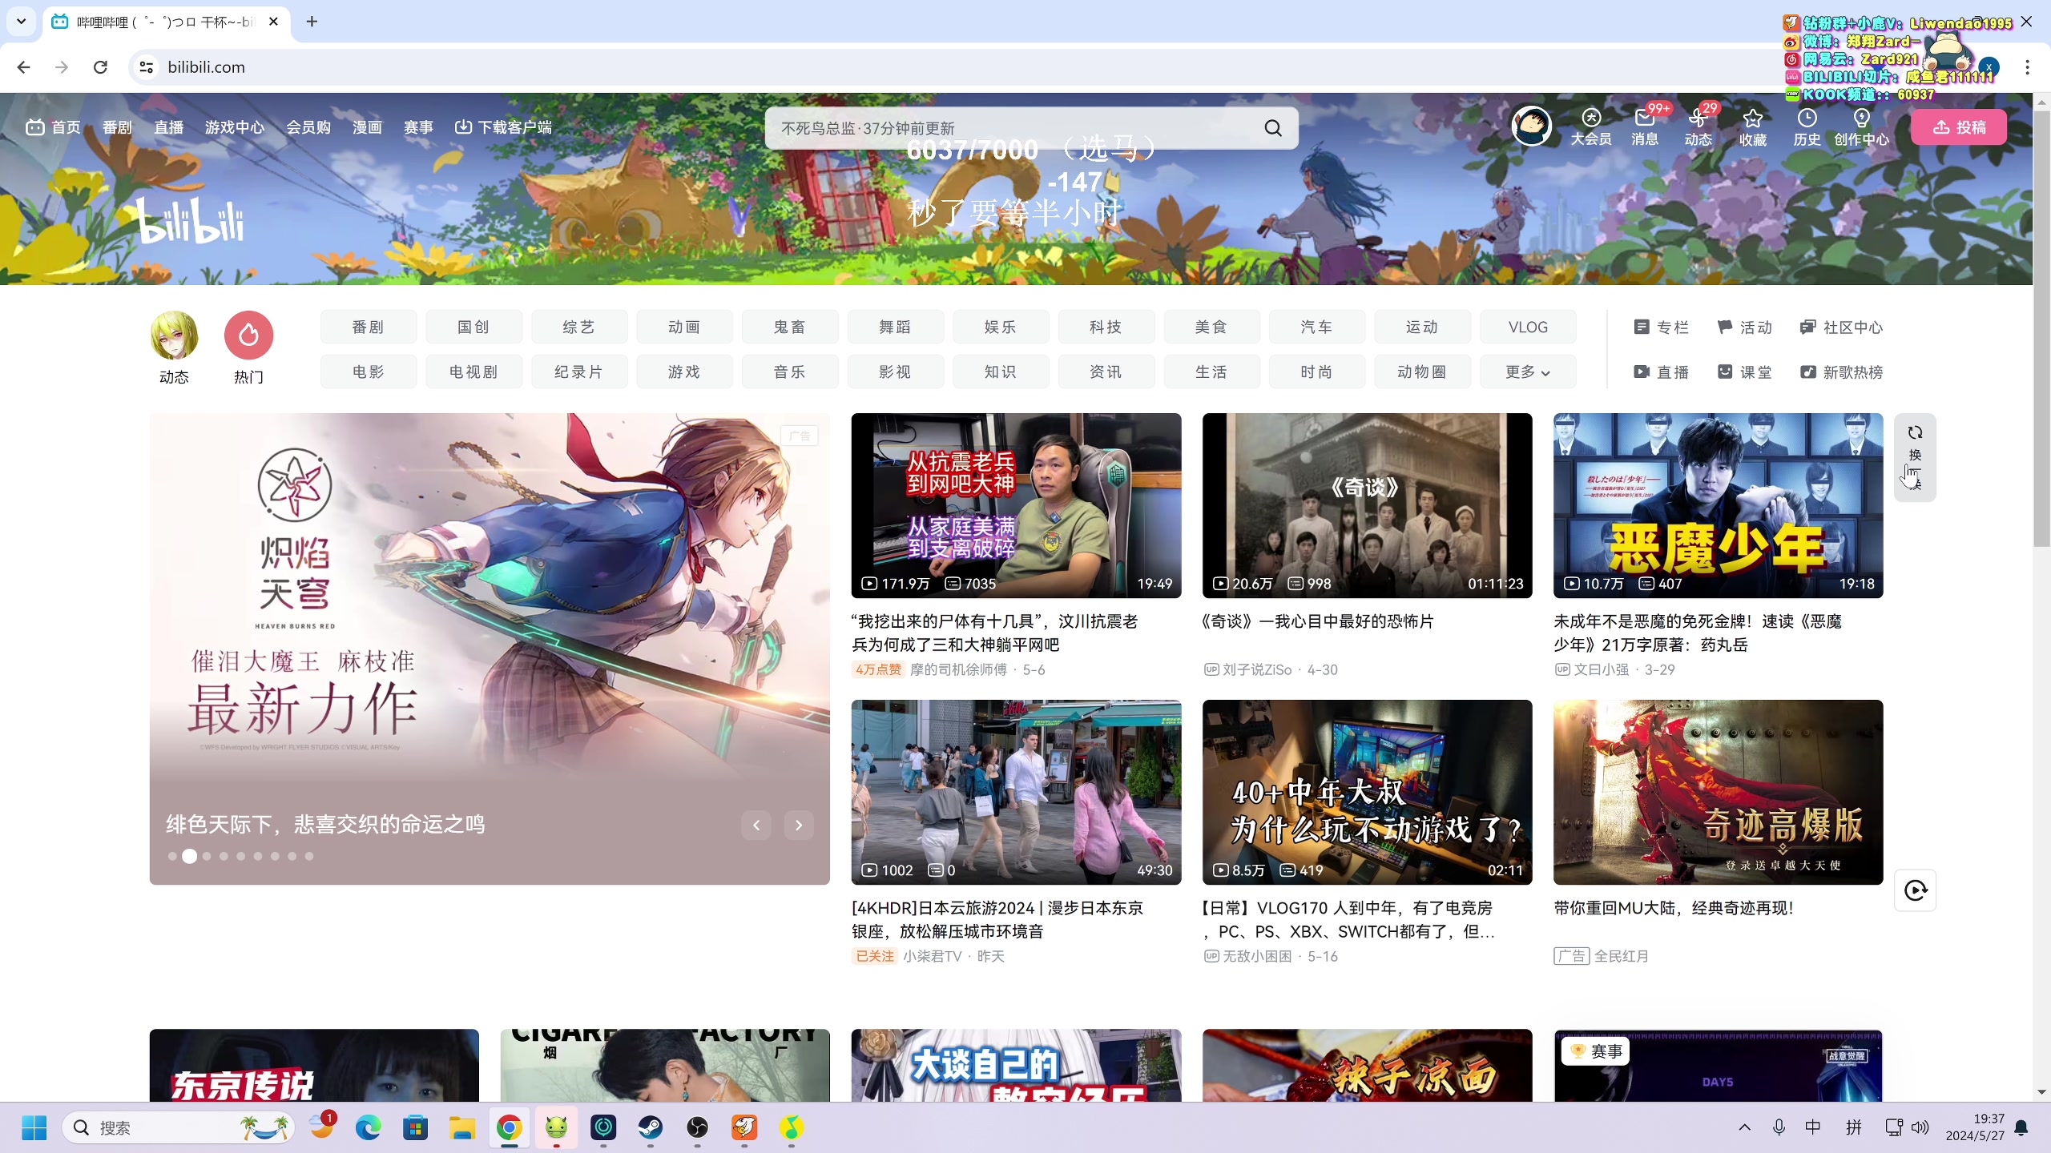Screen dimensions: 2051x1153
Task: Open Steam from the taskbar
Action: [x=650, y=1127]
